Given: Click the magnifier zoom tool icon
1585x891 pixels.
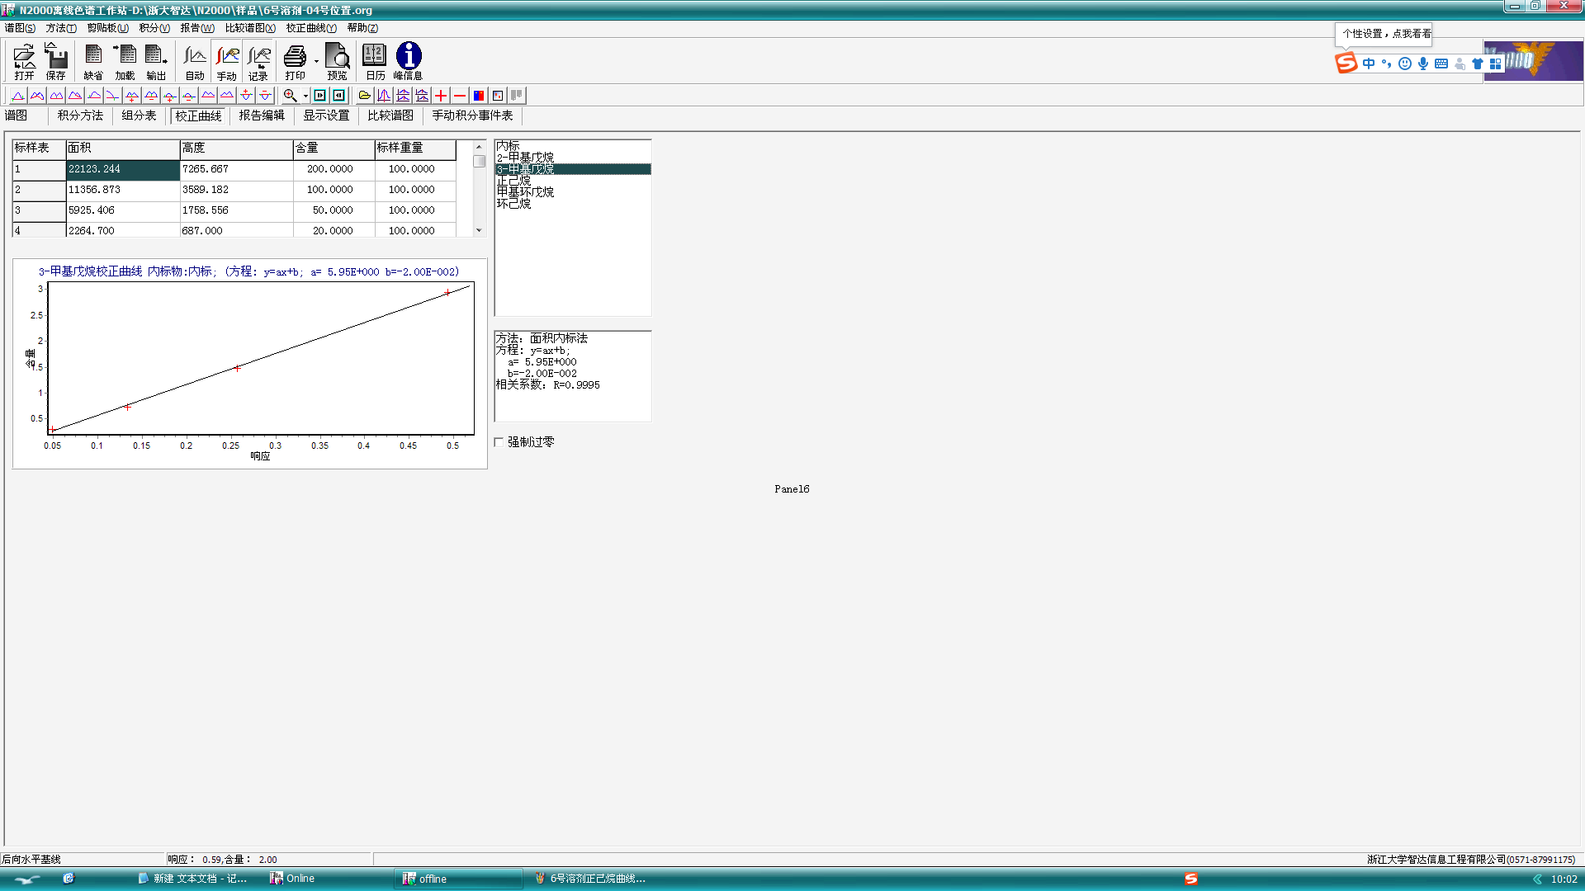Looking at the screenshot, I should tap(290, 96).
